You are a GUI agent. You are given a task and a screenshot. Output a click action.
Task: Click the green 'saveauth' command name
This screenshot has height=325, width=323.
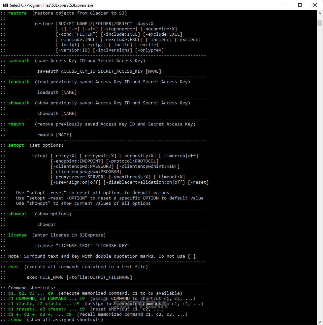19,61
